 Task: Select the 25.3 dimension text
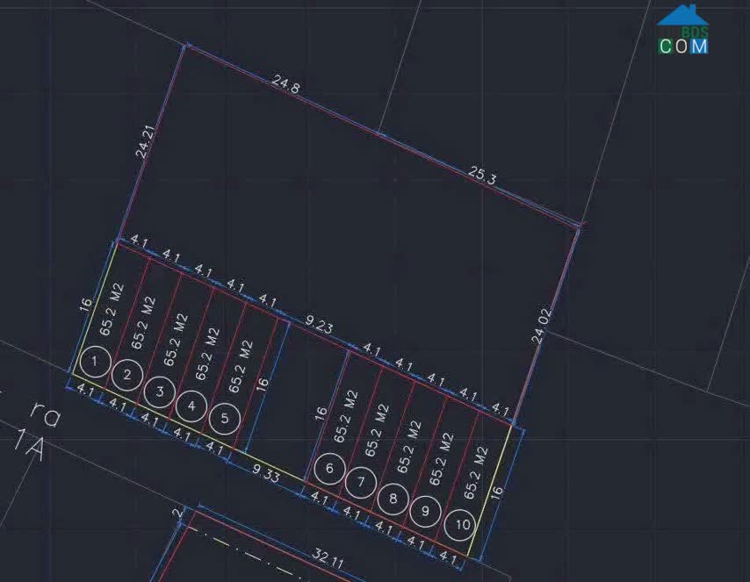pos(482,176)
